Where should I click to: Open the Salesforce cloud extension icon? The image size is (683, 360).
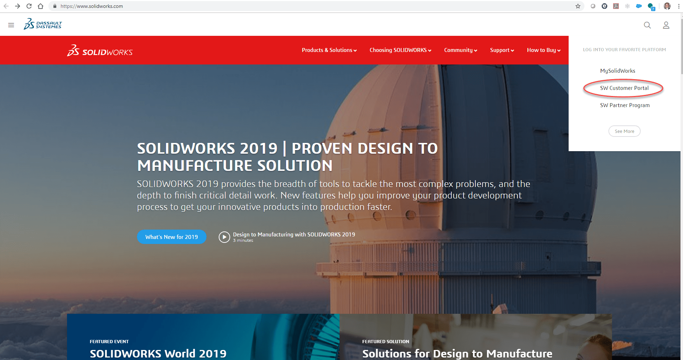tap(639, 6)
